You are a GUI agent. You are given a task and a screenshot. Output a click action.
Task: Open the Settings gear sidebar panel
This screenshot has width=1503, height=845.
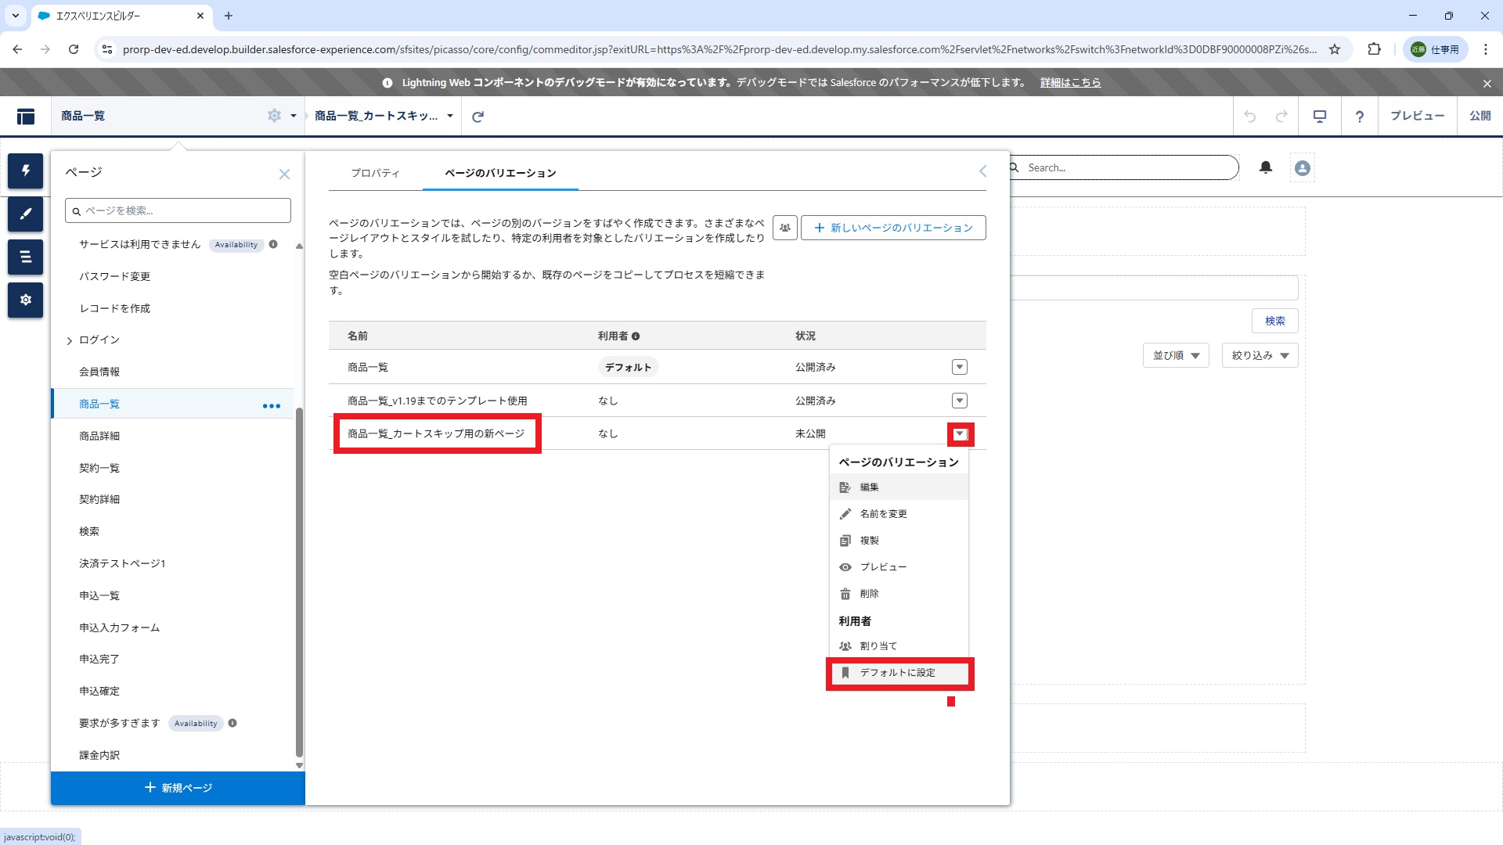tap(25, 300)
